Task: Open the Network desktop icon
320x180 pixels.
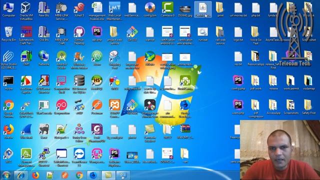Action: pos(44,58)
